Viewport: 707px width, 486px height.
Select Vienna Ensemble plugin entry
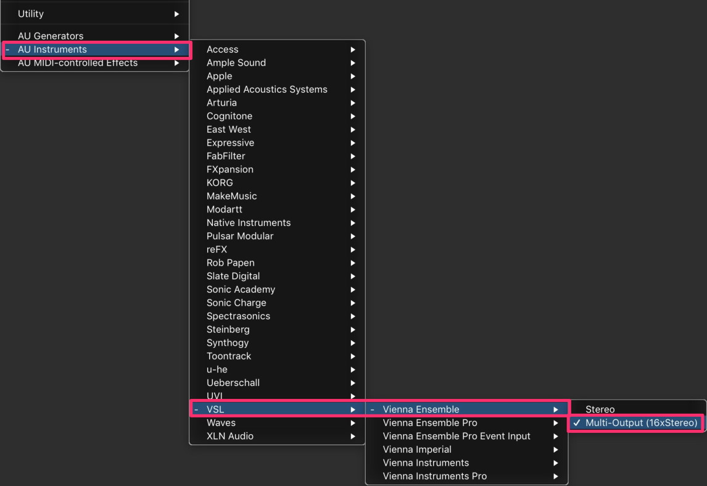[x=466, y=409]
